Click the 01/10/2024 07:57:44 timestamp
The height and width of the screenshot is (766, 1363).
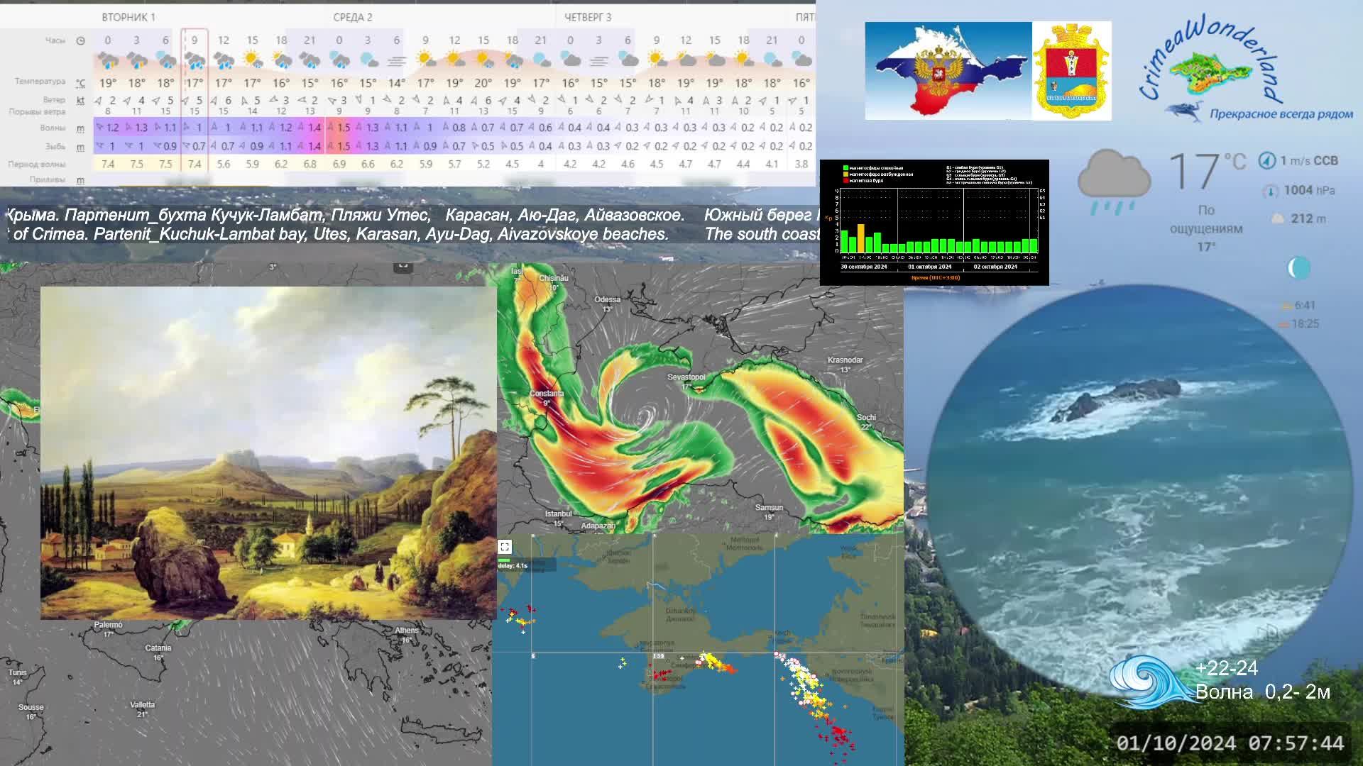click(x=1230, y=743)
